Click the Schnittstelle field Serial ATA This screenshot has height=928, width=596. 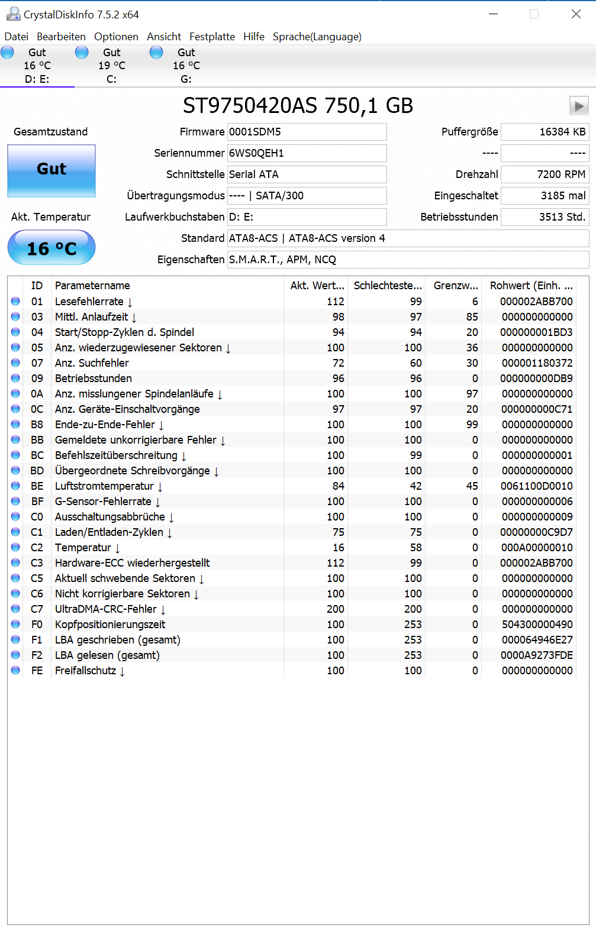[x=307, y=174]
